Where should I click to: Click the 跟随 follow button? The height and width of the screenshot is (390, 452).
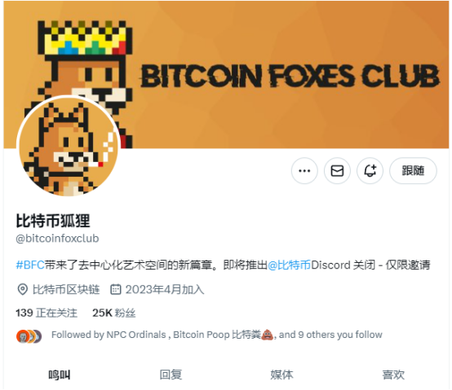[413, 171]
